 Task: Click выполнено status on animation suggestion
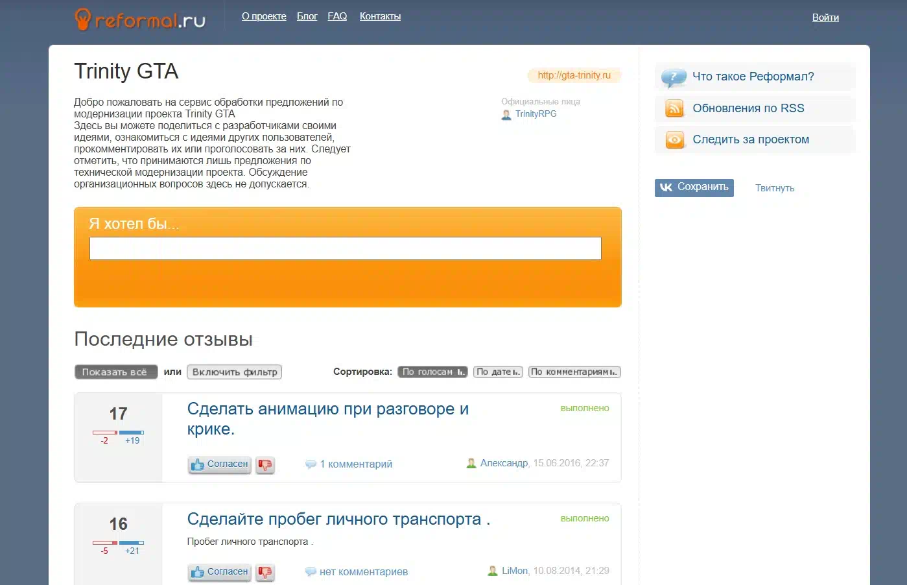[x=585, y=409]
